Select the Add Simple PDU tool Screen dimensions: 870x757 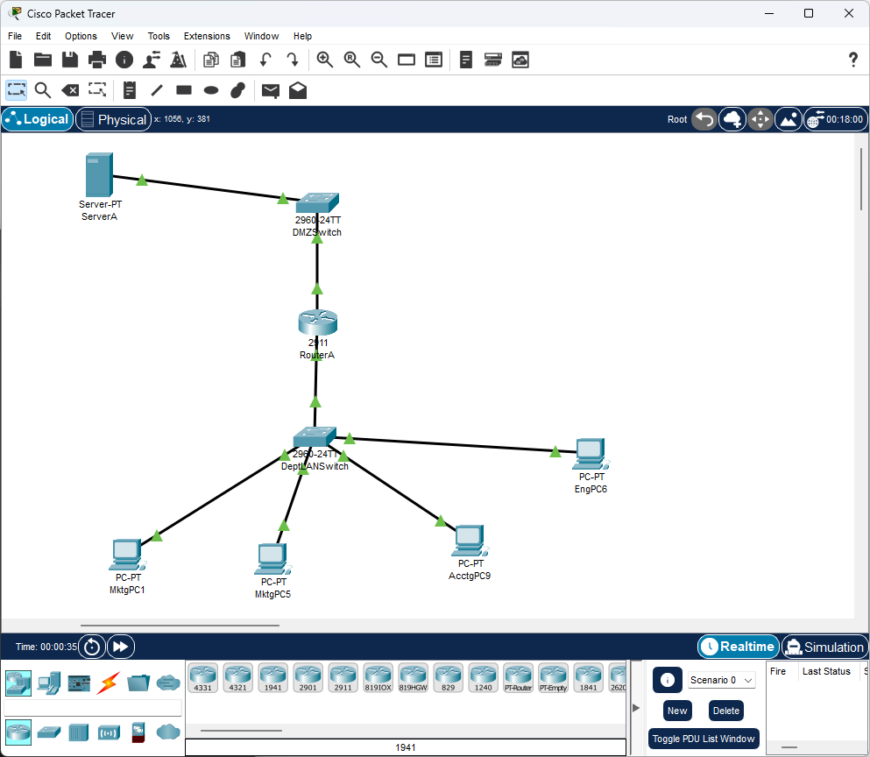(272, 90)
